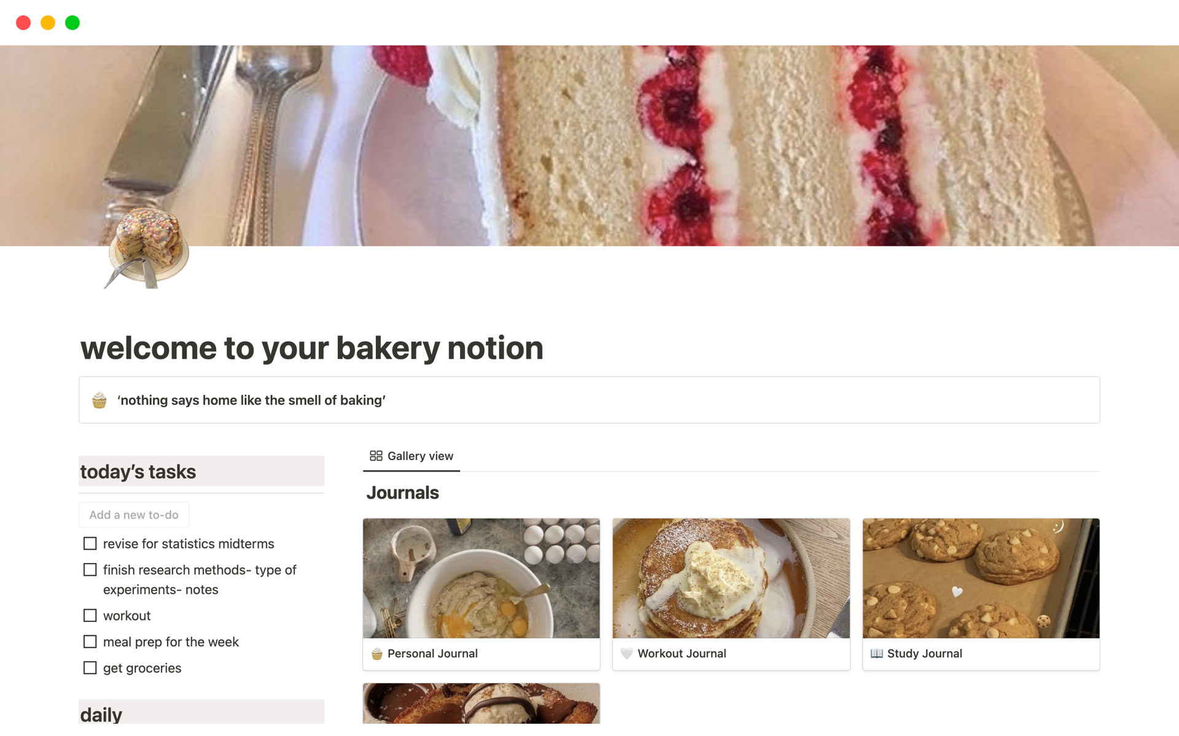This screenshot has width=1179, height=736.
Task: Click the pancake cake page icon
Action: [148, 248]
